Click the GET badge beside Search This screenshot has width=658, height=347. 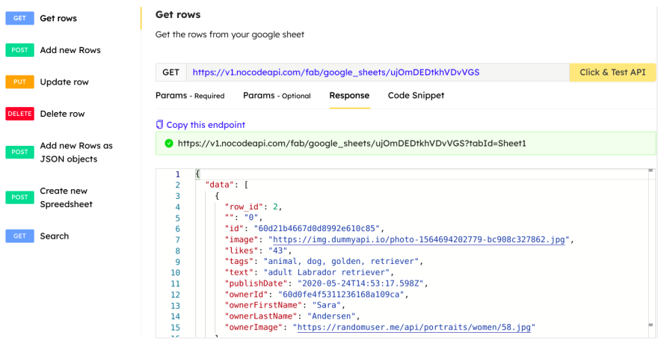pos(19,236)
